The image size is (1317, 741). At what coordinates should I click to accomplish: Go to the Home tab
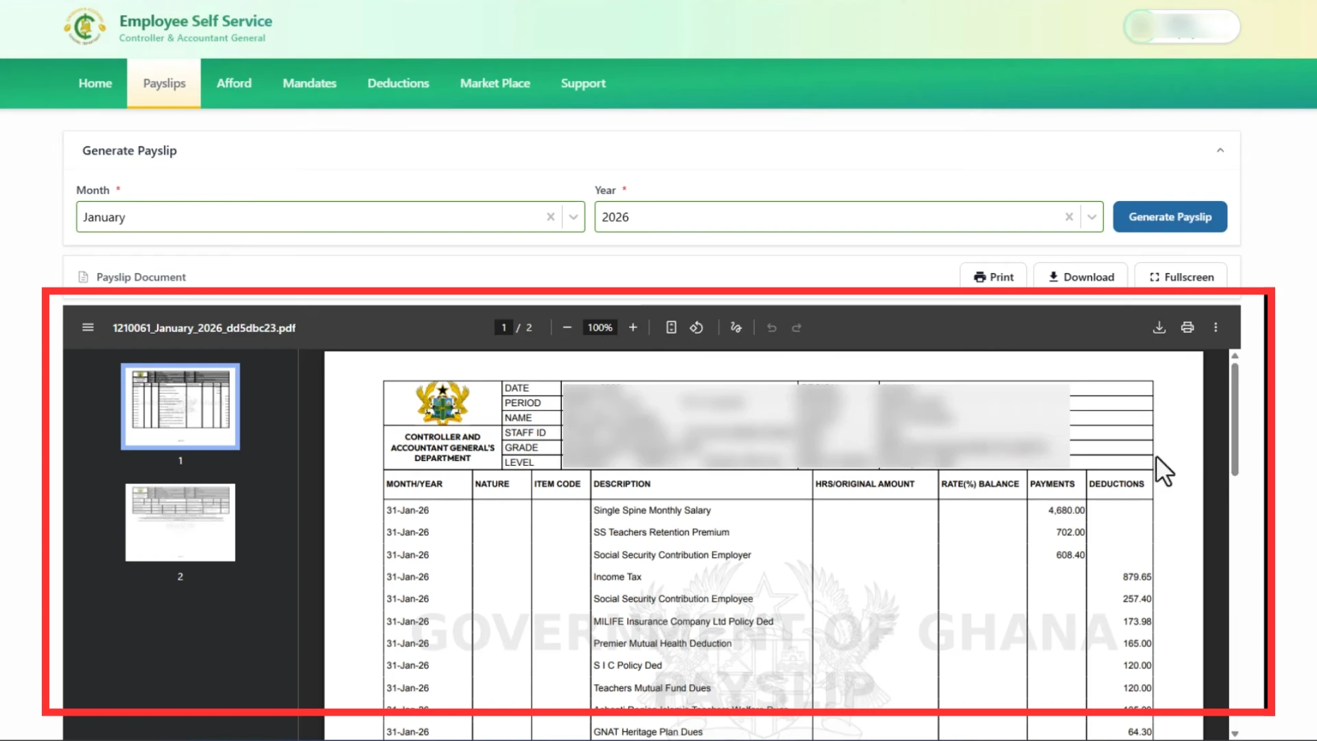95,83
